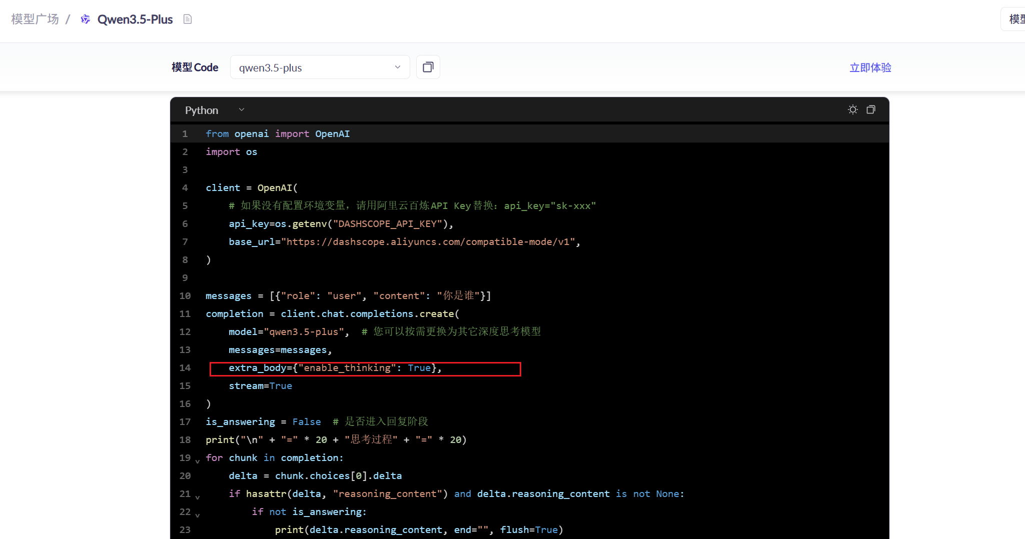Click the reasoning_content string on line 21
The width and height of the screenshot is (1025, 539).
(x=388, y=493)
